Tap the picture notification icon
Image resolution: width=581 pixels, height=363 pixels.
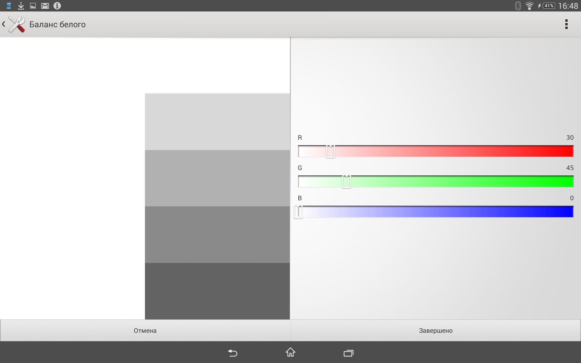[x=33, y=6]
